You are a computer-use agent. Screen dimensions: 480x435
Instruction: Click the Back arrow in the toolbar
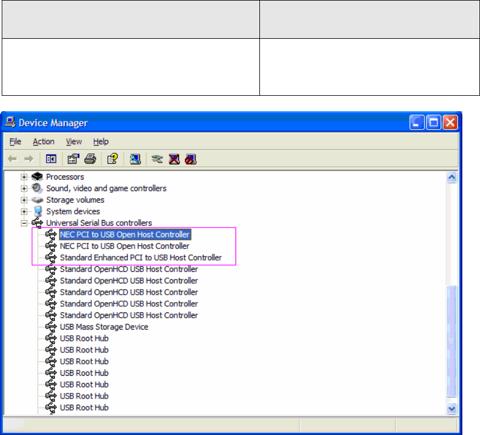point(13,159)
